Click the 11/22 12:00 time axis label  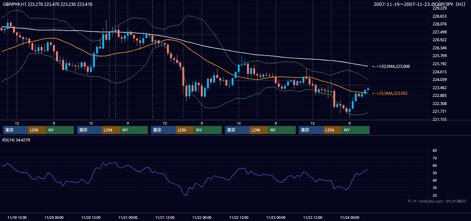239,217
